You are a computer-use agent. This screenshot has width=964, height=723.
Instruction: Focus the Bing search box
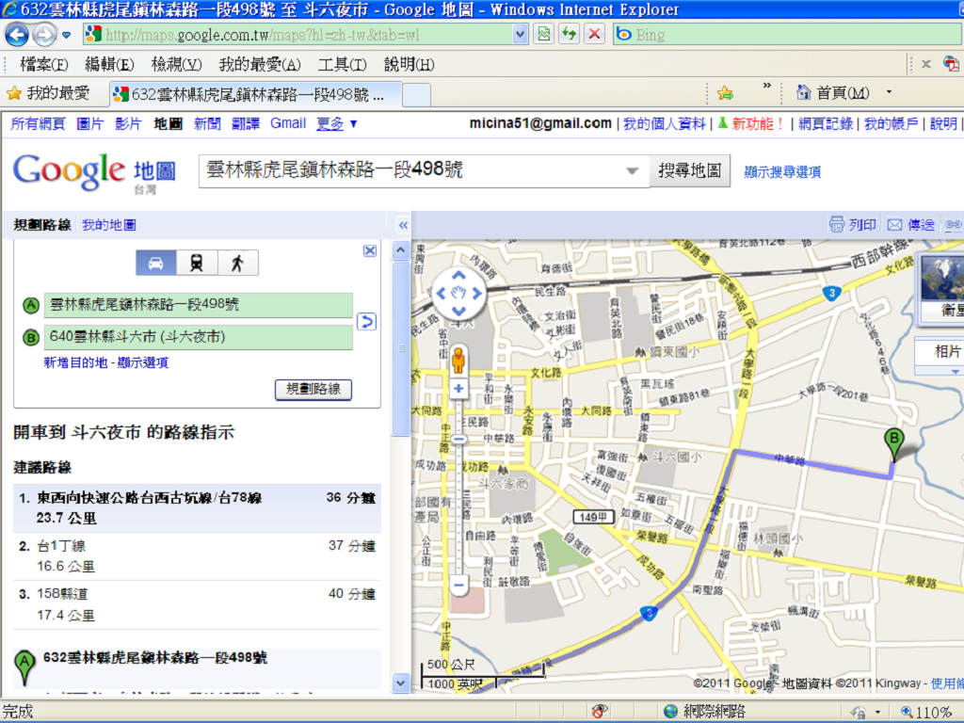pyautogui.click(x=788, y=35)
